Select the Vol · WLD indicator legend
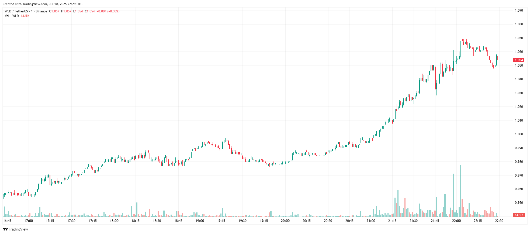Screen dimensions: 530x234 (12, 16)
